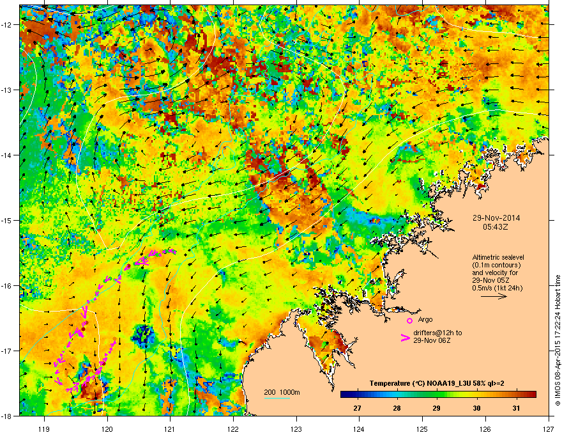Click longitude axis label 123
This screenshot has height=435, width=562.
pos(296,429)
